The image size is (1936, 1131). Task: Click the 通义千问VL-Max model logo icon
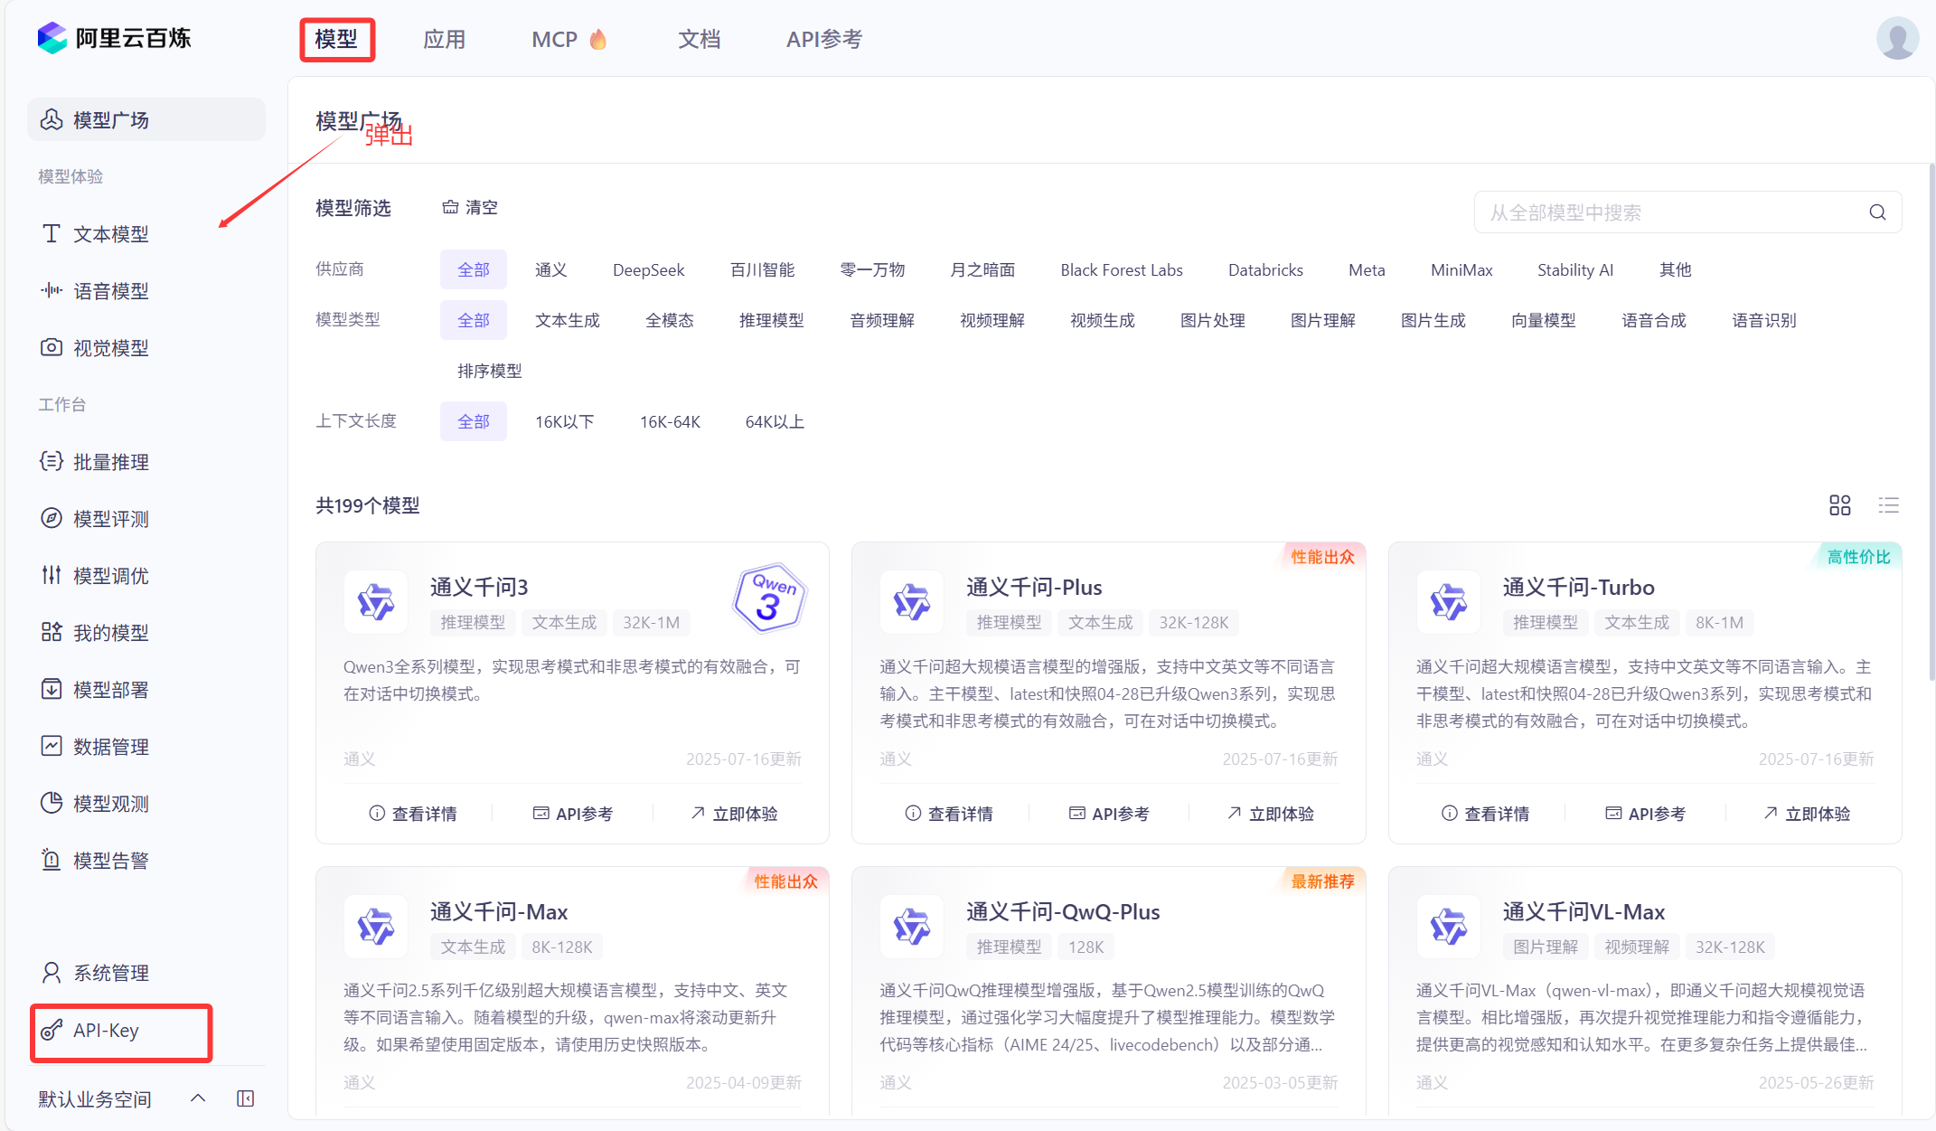tap(1449, 926)
